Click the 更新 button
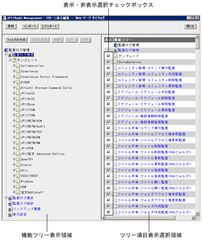The height and width of the screenshot is (240, 202). coord(11,26)
